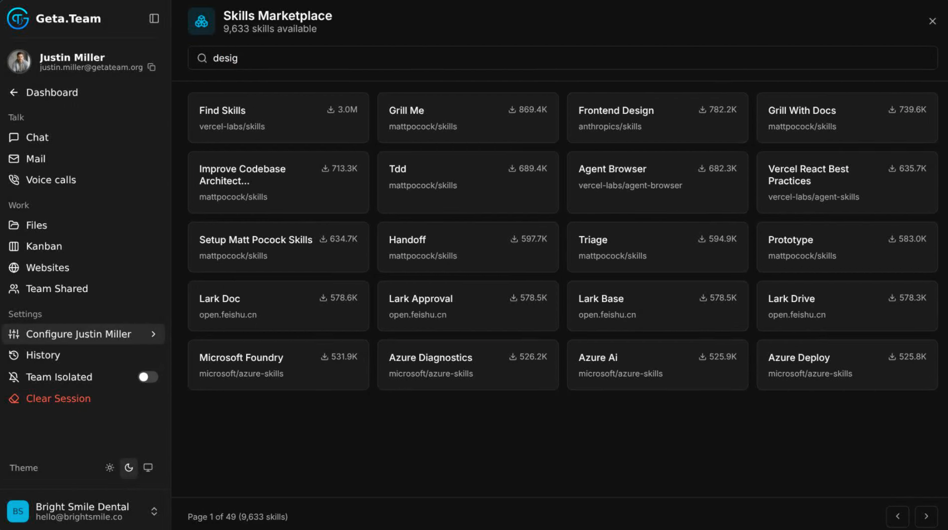Open Lark Doc skill

(x=278, y=306)
